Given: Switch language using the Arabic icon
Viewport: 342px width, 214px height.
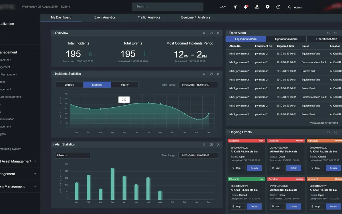Looking at the screenshot, I should pos(223,7).
